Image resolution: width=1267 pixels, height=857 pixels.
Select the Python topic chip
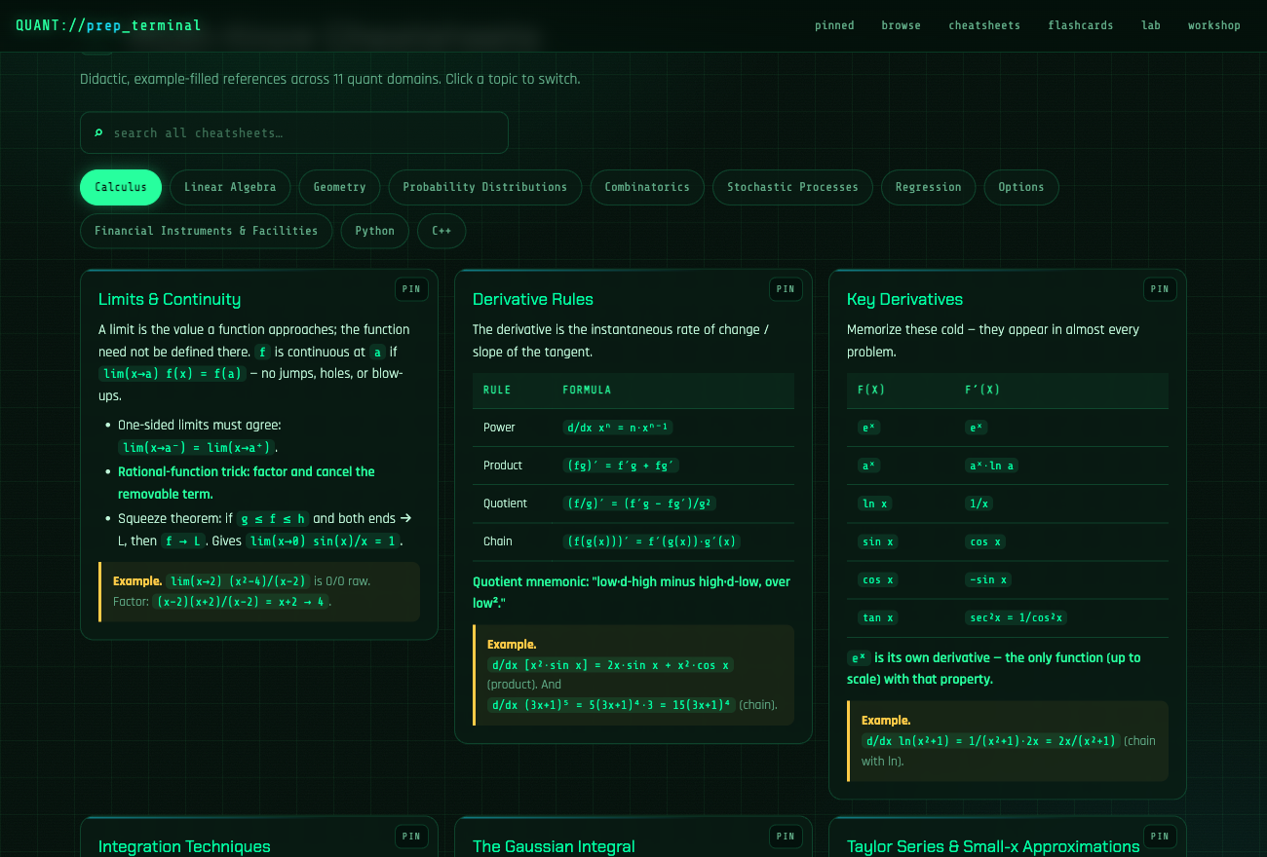click(x=374, y=231)
